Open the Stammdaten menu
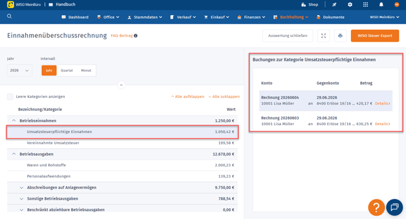406x219 pixels. pyautogui.click(x=145, y=17)
